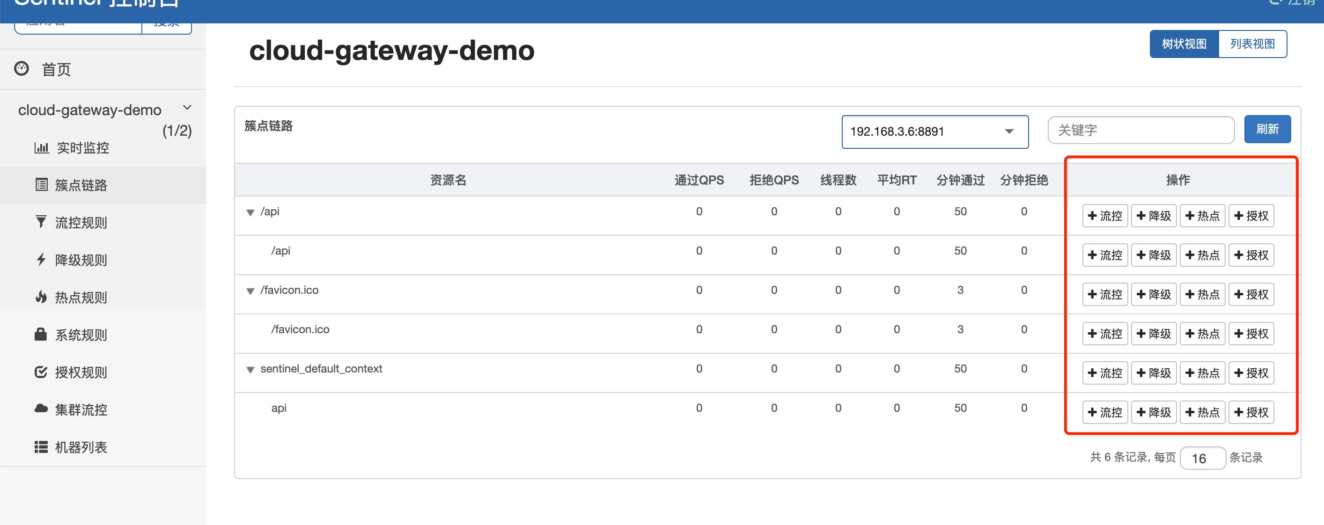The height and width of the screenshot is (525, 1324).
Task: Open the 192.168.3.6:8891 machine dropdown
Action: (x=934, y=131)
